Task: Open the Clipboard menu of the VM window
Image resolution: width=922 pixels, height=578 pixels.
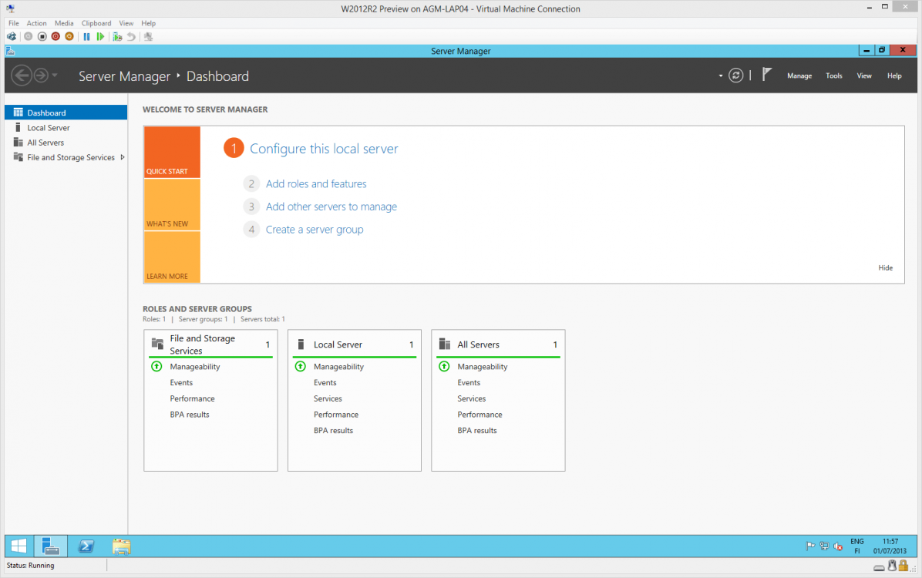Action: [96, 24]
